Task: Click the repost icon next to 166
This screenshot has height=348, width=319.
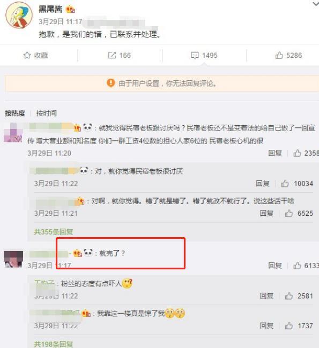Action: [x=112, y=55]
